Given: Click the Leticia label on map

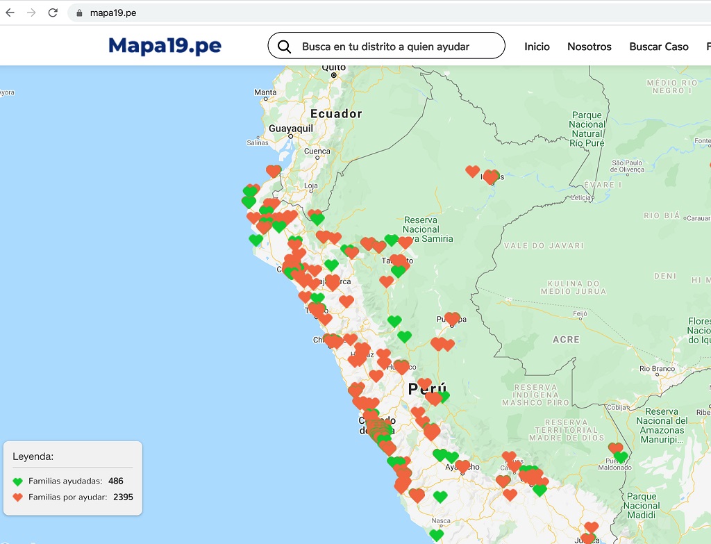Looking at the screenshot, I should 581,197.
